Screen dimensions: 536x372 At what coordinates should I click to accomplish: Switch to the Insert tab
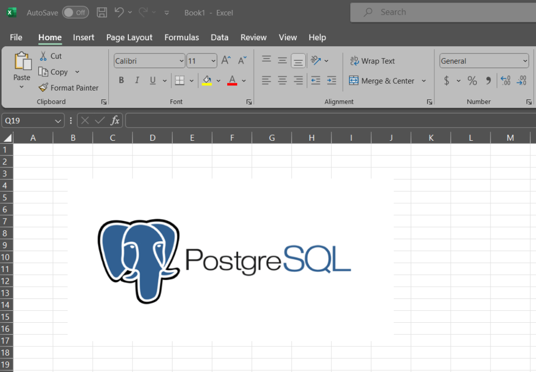[x=83, y=37]
